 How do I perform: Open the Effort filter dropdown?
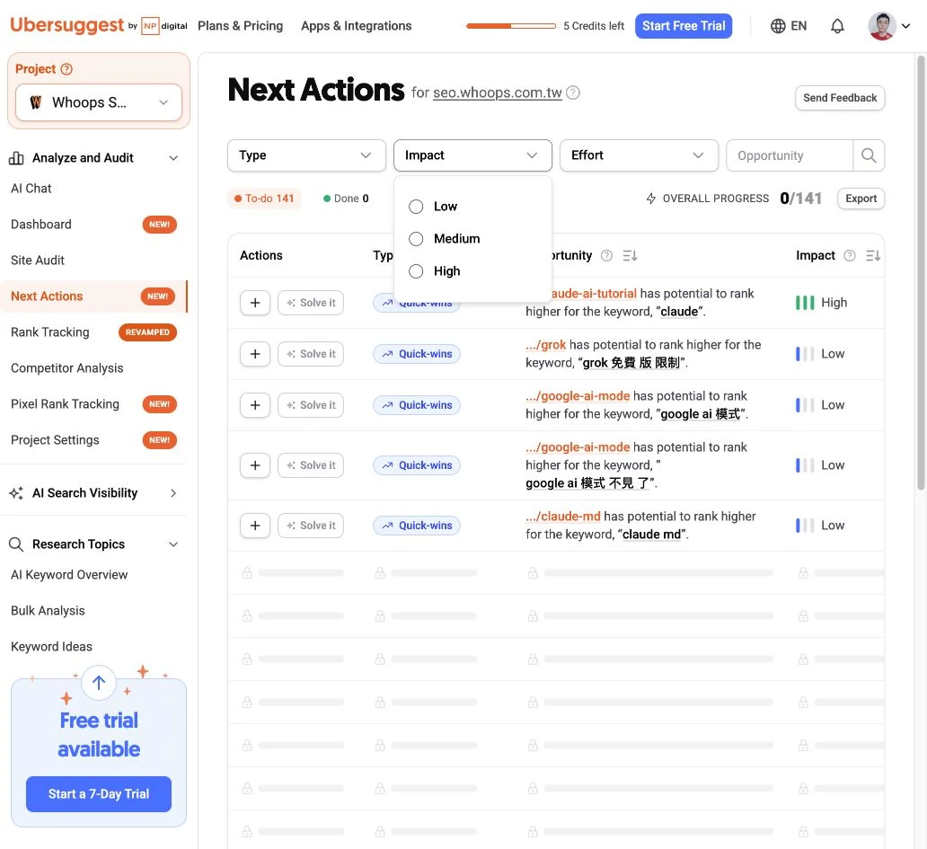(x=639, y=155)
